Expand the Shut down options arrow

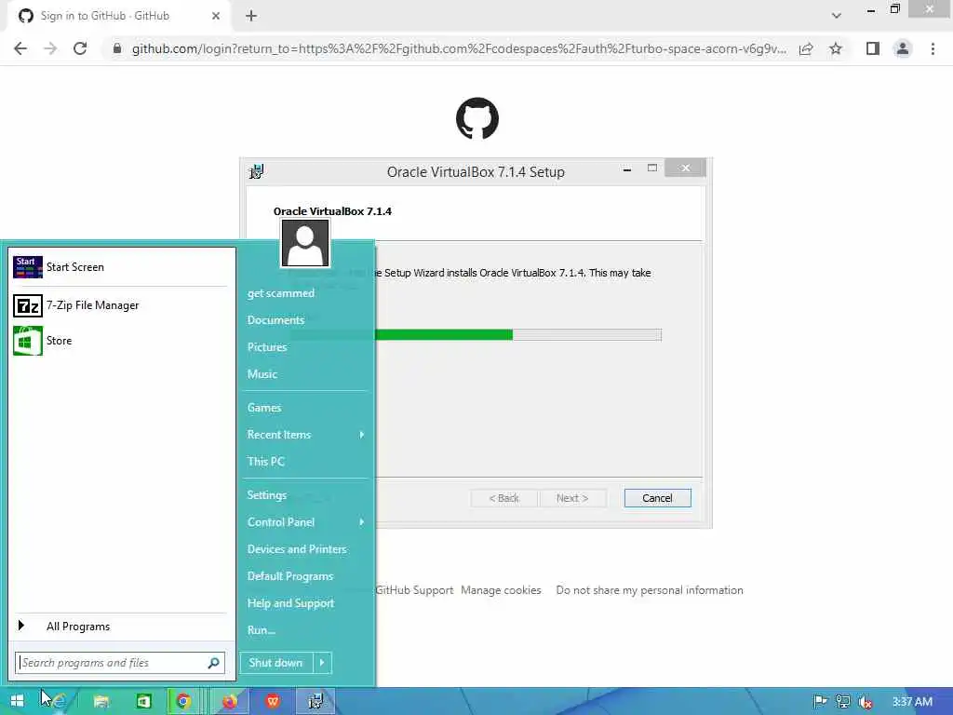[x=322, y=663]
